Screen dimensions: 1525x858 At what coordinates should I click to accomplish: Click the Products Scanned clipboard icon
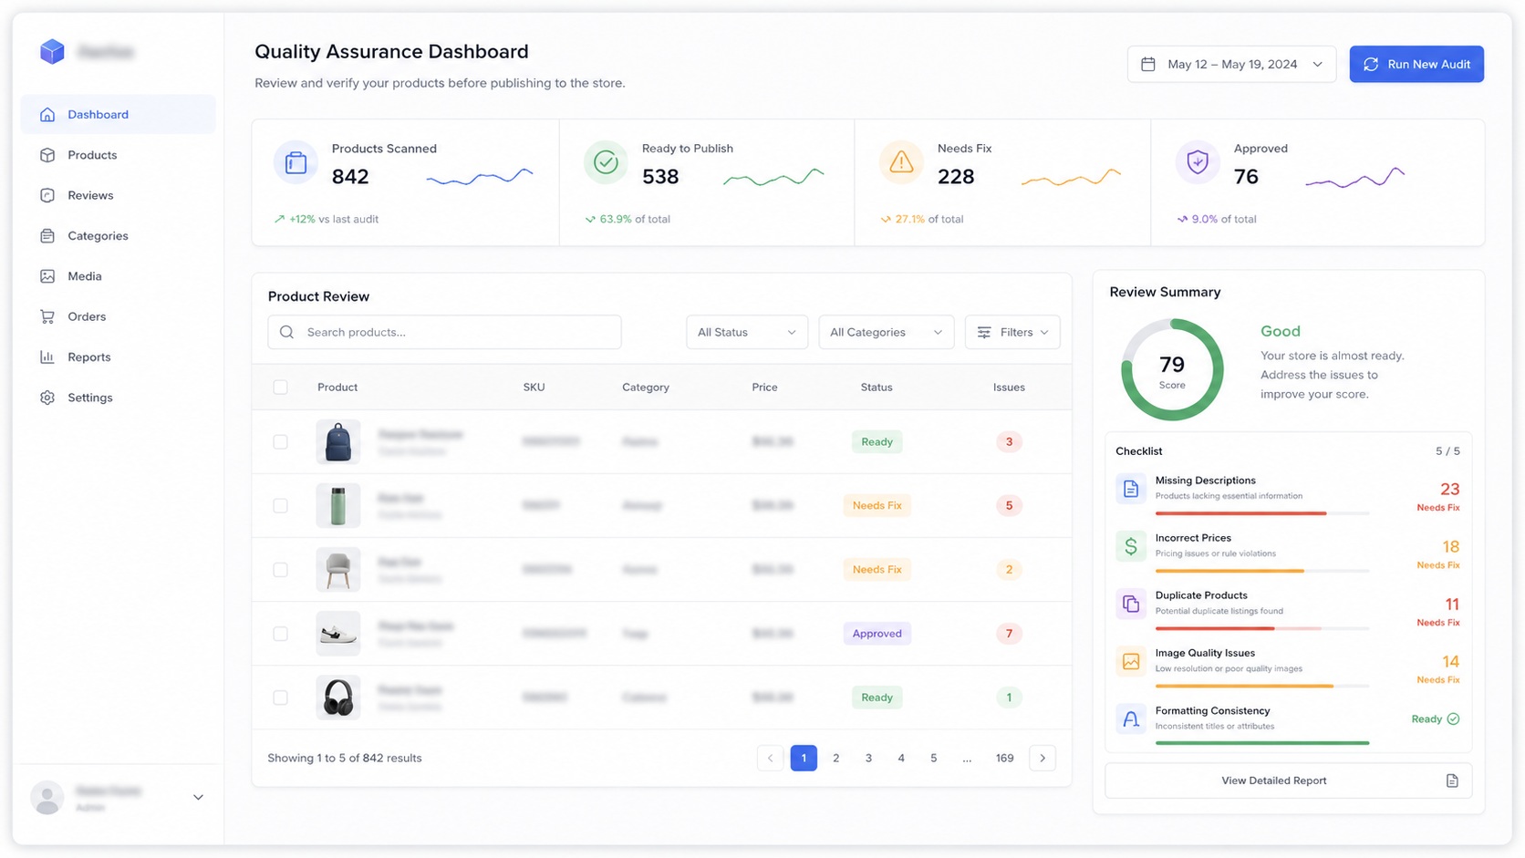point(296,163)
